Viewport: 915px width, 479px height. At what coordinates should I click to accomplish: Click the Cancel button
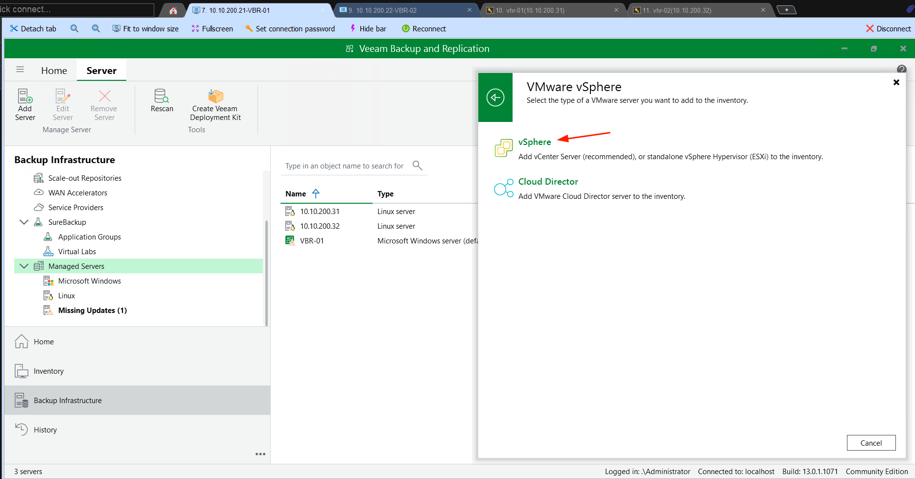[x=871, y=443]
